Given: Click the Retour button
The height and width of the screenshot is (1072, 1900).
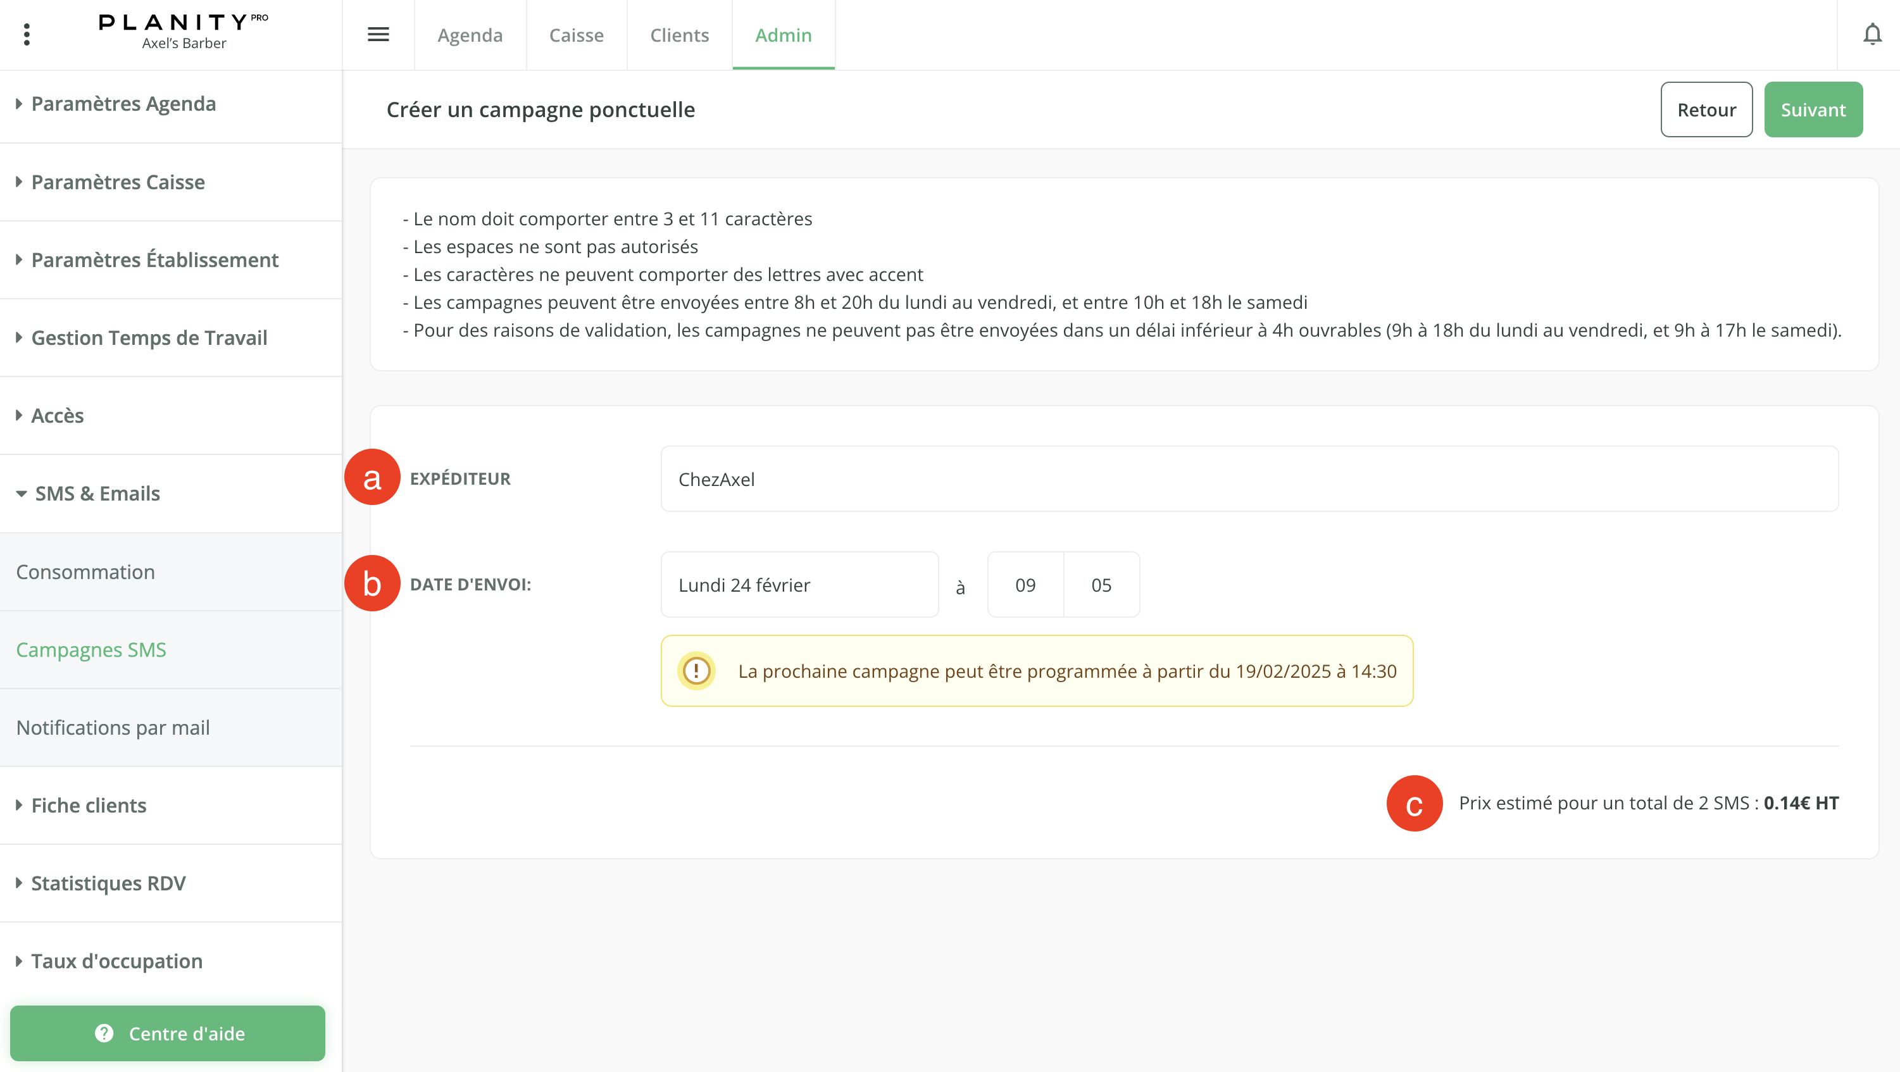Looking at the screenshot, I should pos(1706,109).
